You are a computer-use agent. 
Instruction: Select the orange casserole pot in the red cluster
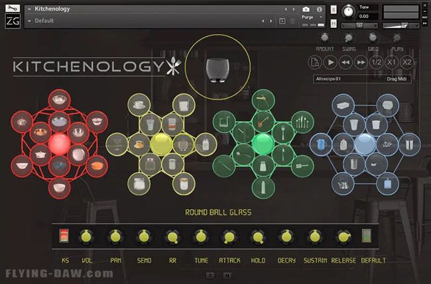(x=97, y=166)
